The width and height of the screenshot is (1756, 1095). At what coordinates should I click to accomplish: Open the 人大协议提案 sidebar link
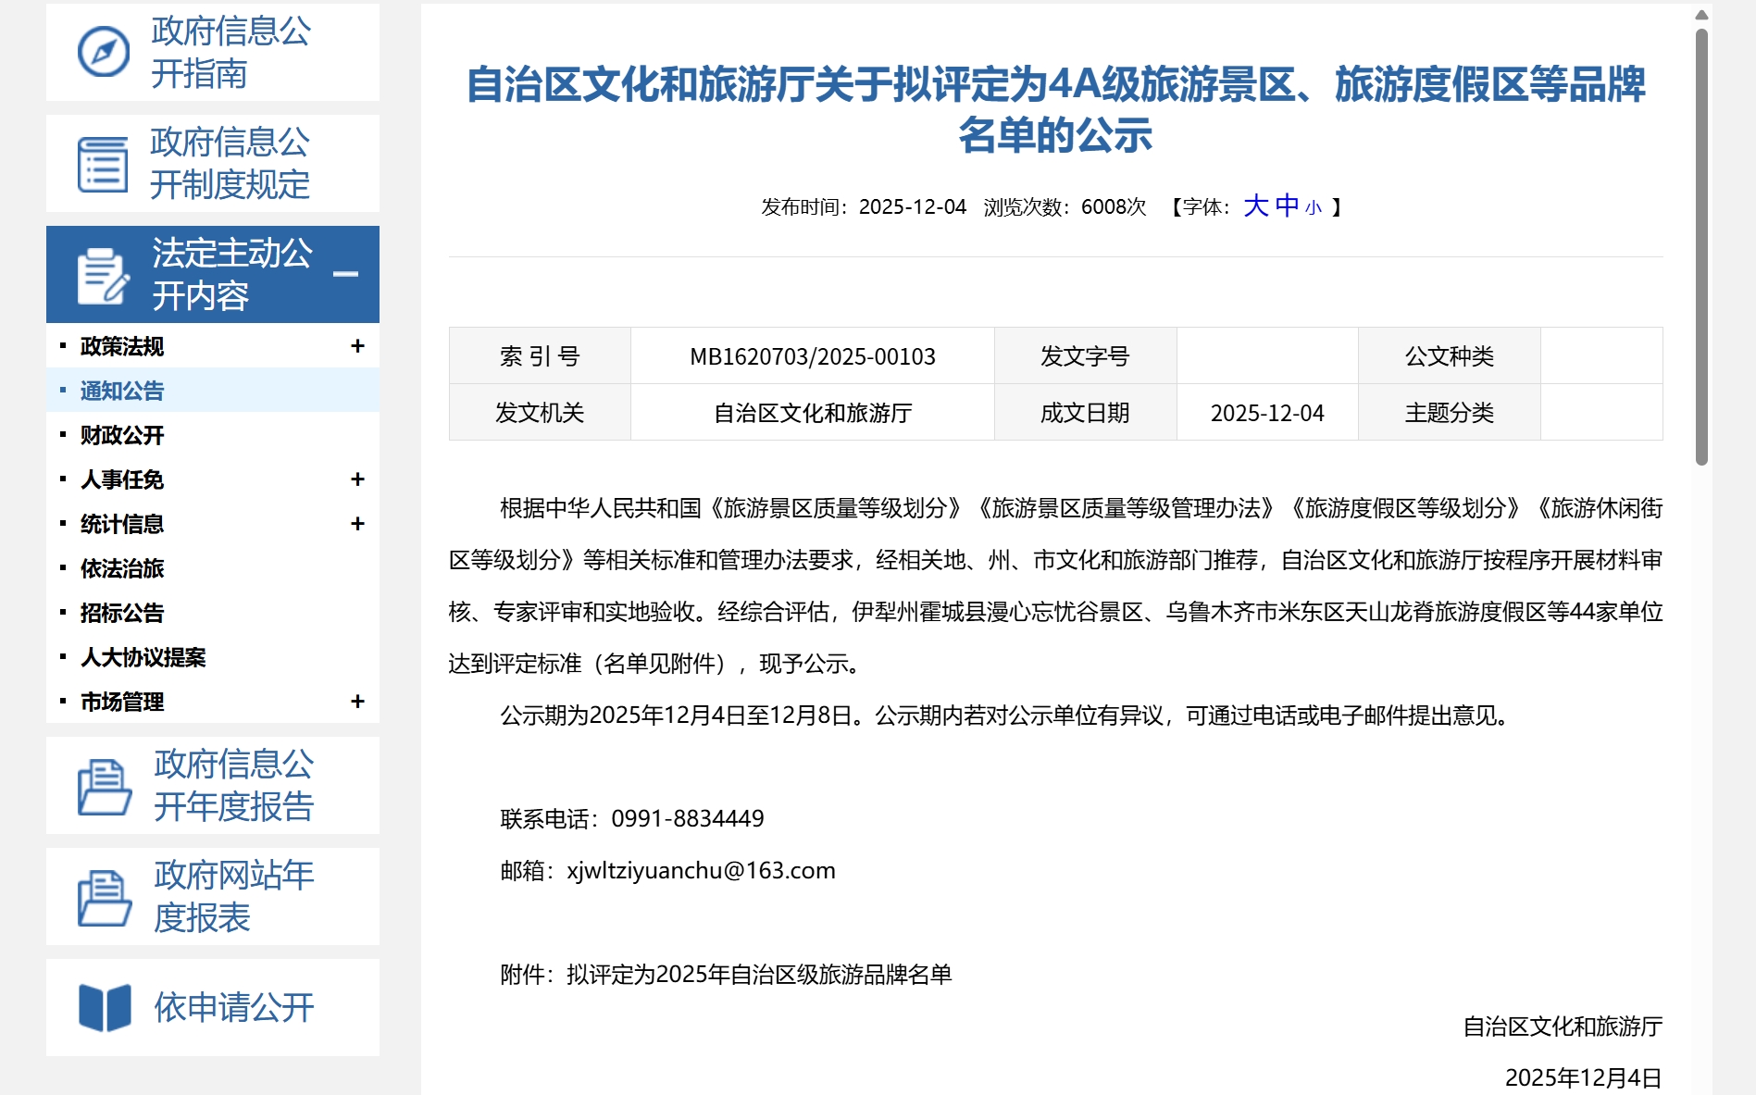click(x=143, y=657)
